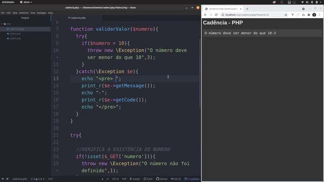This screenshot has height=182, width=324.
Task: Open the File menu in Atom
Action: (x=3, y=13)
